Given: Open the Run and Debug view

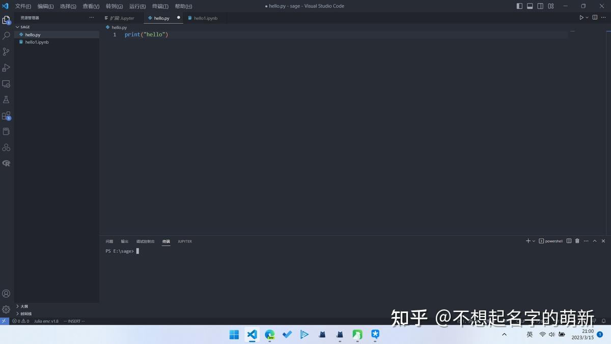Looking at the screenshot, I should click(6, 67).
